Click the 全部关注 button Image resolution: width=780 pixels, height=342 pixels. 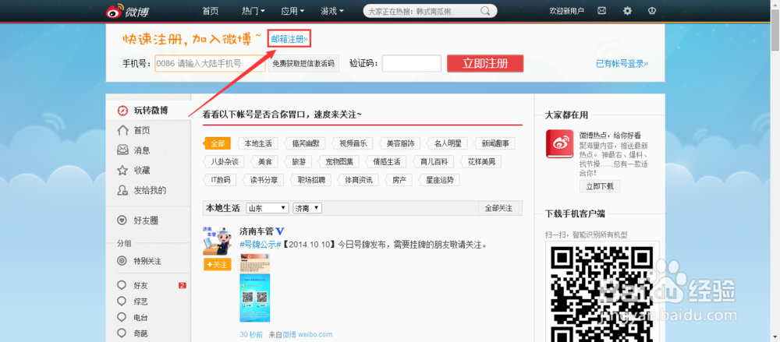pyautogui.click(x=498, y=208)
